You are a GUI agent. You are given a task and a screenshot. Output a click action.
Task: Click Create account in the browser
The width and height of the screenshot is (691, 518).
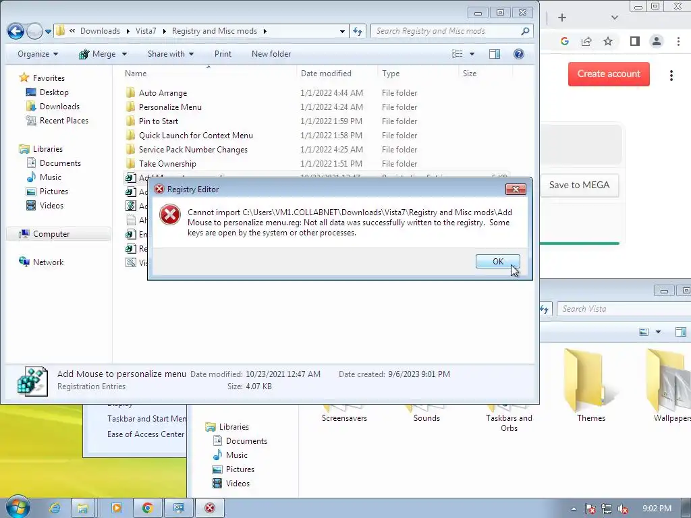click(x=609, y=74)
